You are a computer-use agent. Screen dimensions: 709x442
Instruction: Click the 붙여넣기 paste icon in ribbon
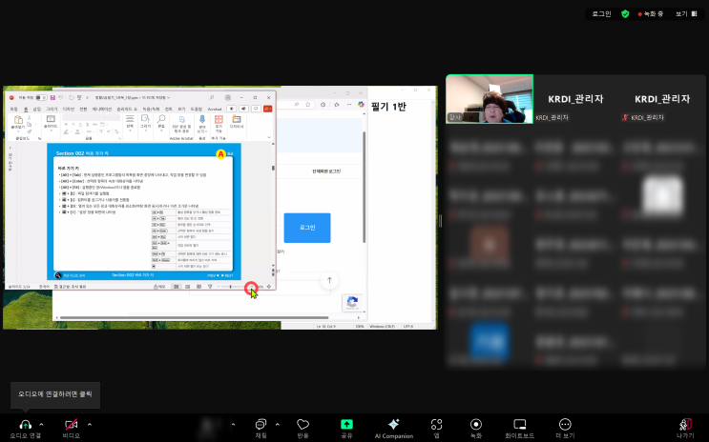tap(18, 122)
